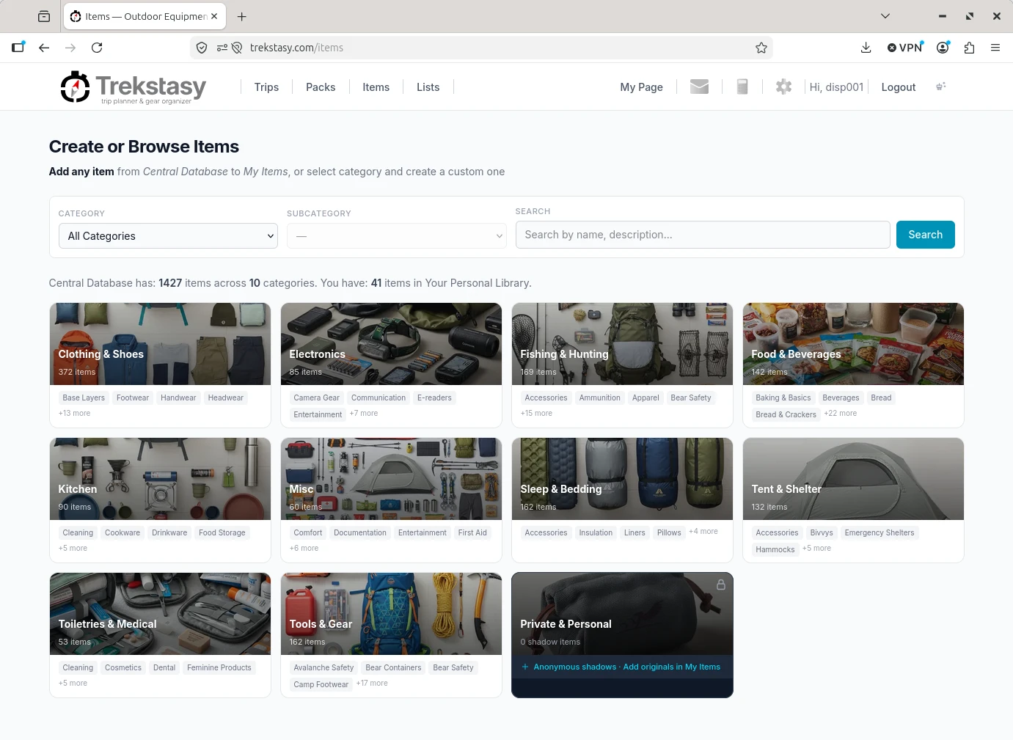Open the Trips menu

[x=266, y=87]
